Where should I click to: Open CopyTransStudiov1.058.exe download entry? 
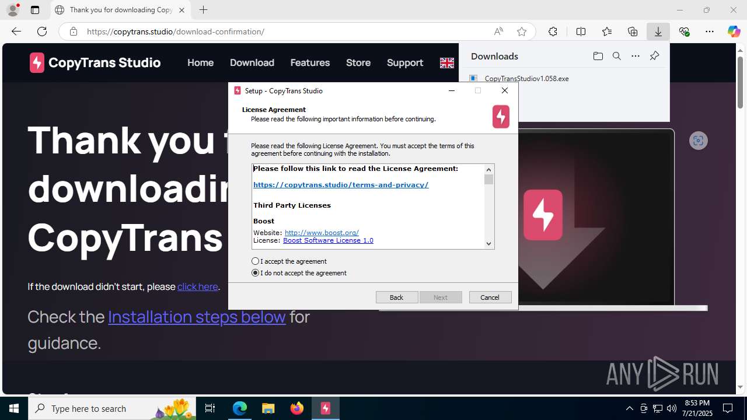pyautogui.click(x=526, y=78)
